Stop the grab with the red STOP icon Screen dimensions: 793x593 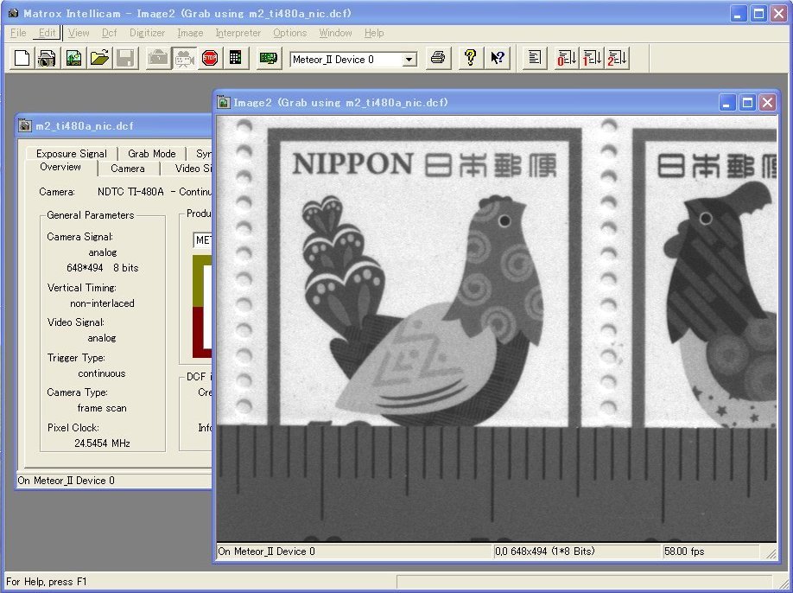210,58
